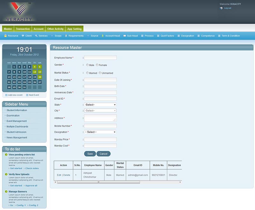Open the State dropdown
Viewport: 255px width, 210px height.
click(x=100, y=105)
